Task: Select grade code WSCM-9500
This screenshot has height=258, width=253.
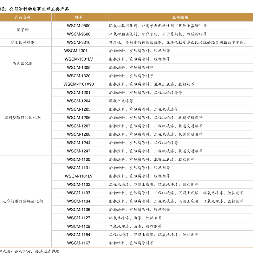Action: (79, 26)
